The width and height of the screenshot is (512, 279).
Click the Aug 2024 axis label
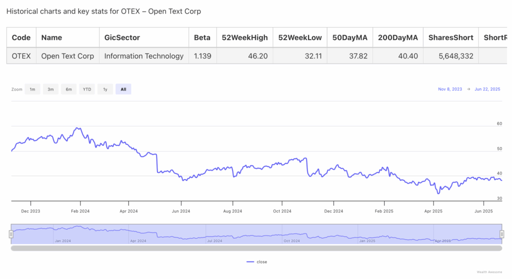point(232,211)
